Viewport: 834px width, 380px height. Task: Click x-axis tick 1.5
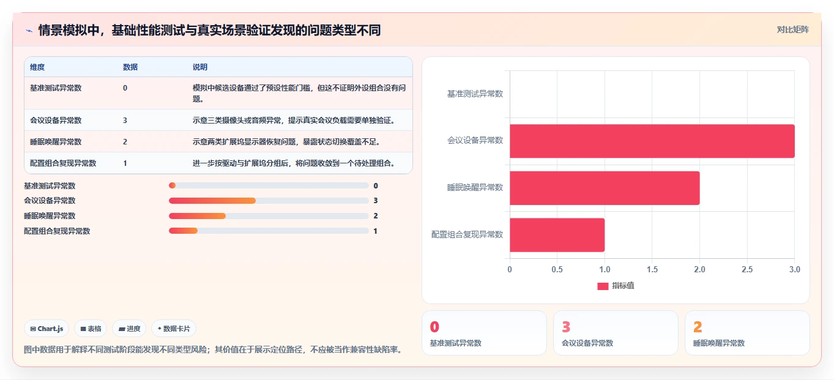pos(652,269)
